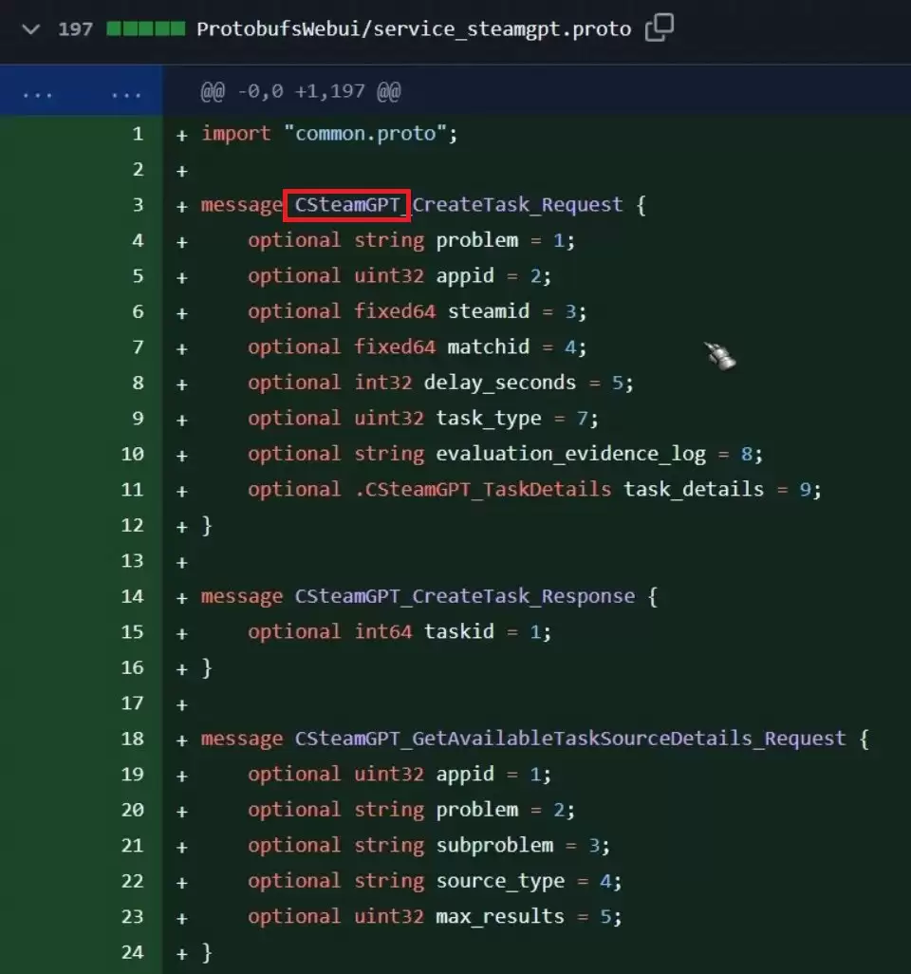Select line number 3
The width and height of the screenshot is (911, 974).
click(x=139, y=204)
